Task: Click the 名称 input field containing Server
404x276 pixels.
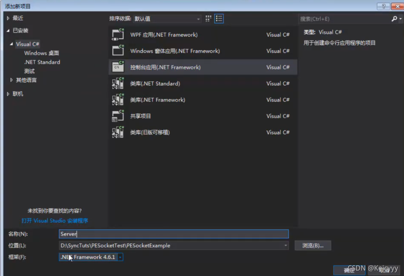Action: coord(174,234)
